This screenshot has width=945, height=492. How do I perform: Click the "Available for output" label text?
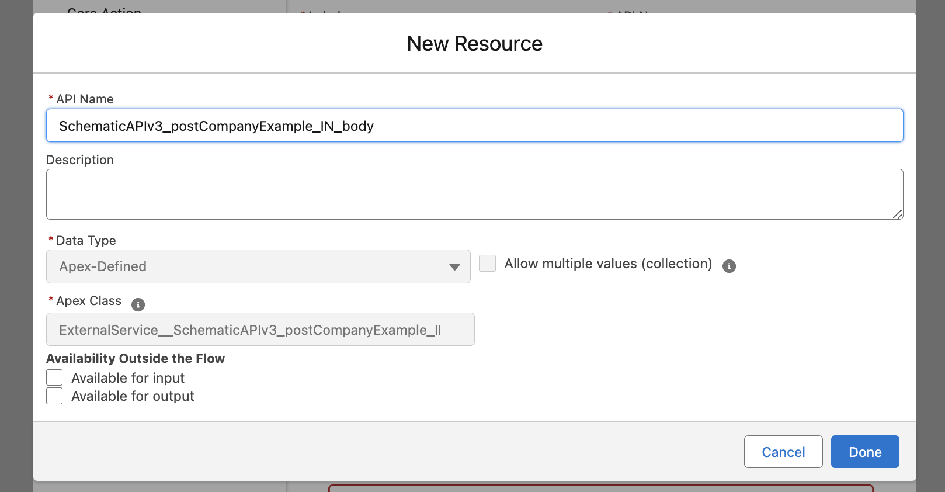[x=133, y=396]
